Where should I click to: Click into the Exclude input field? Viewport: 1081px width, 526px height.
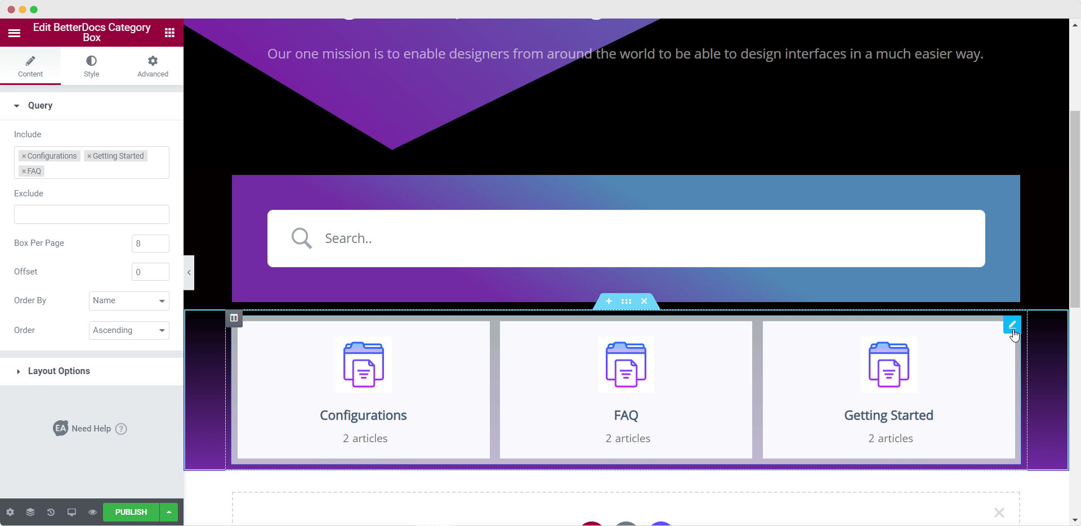(91, 214)
